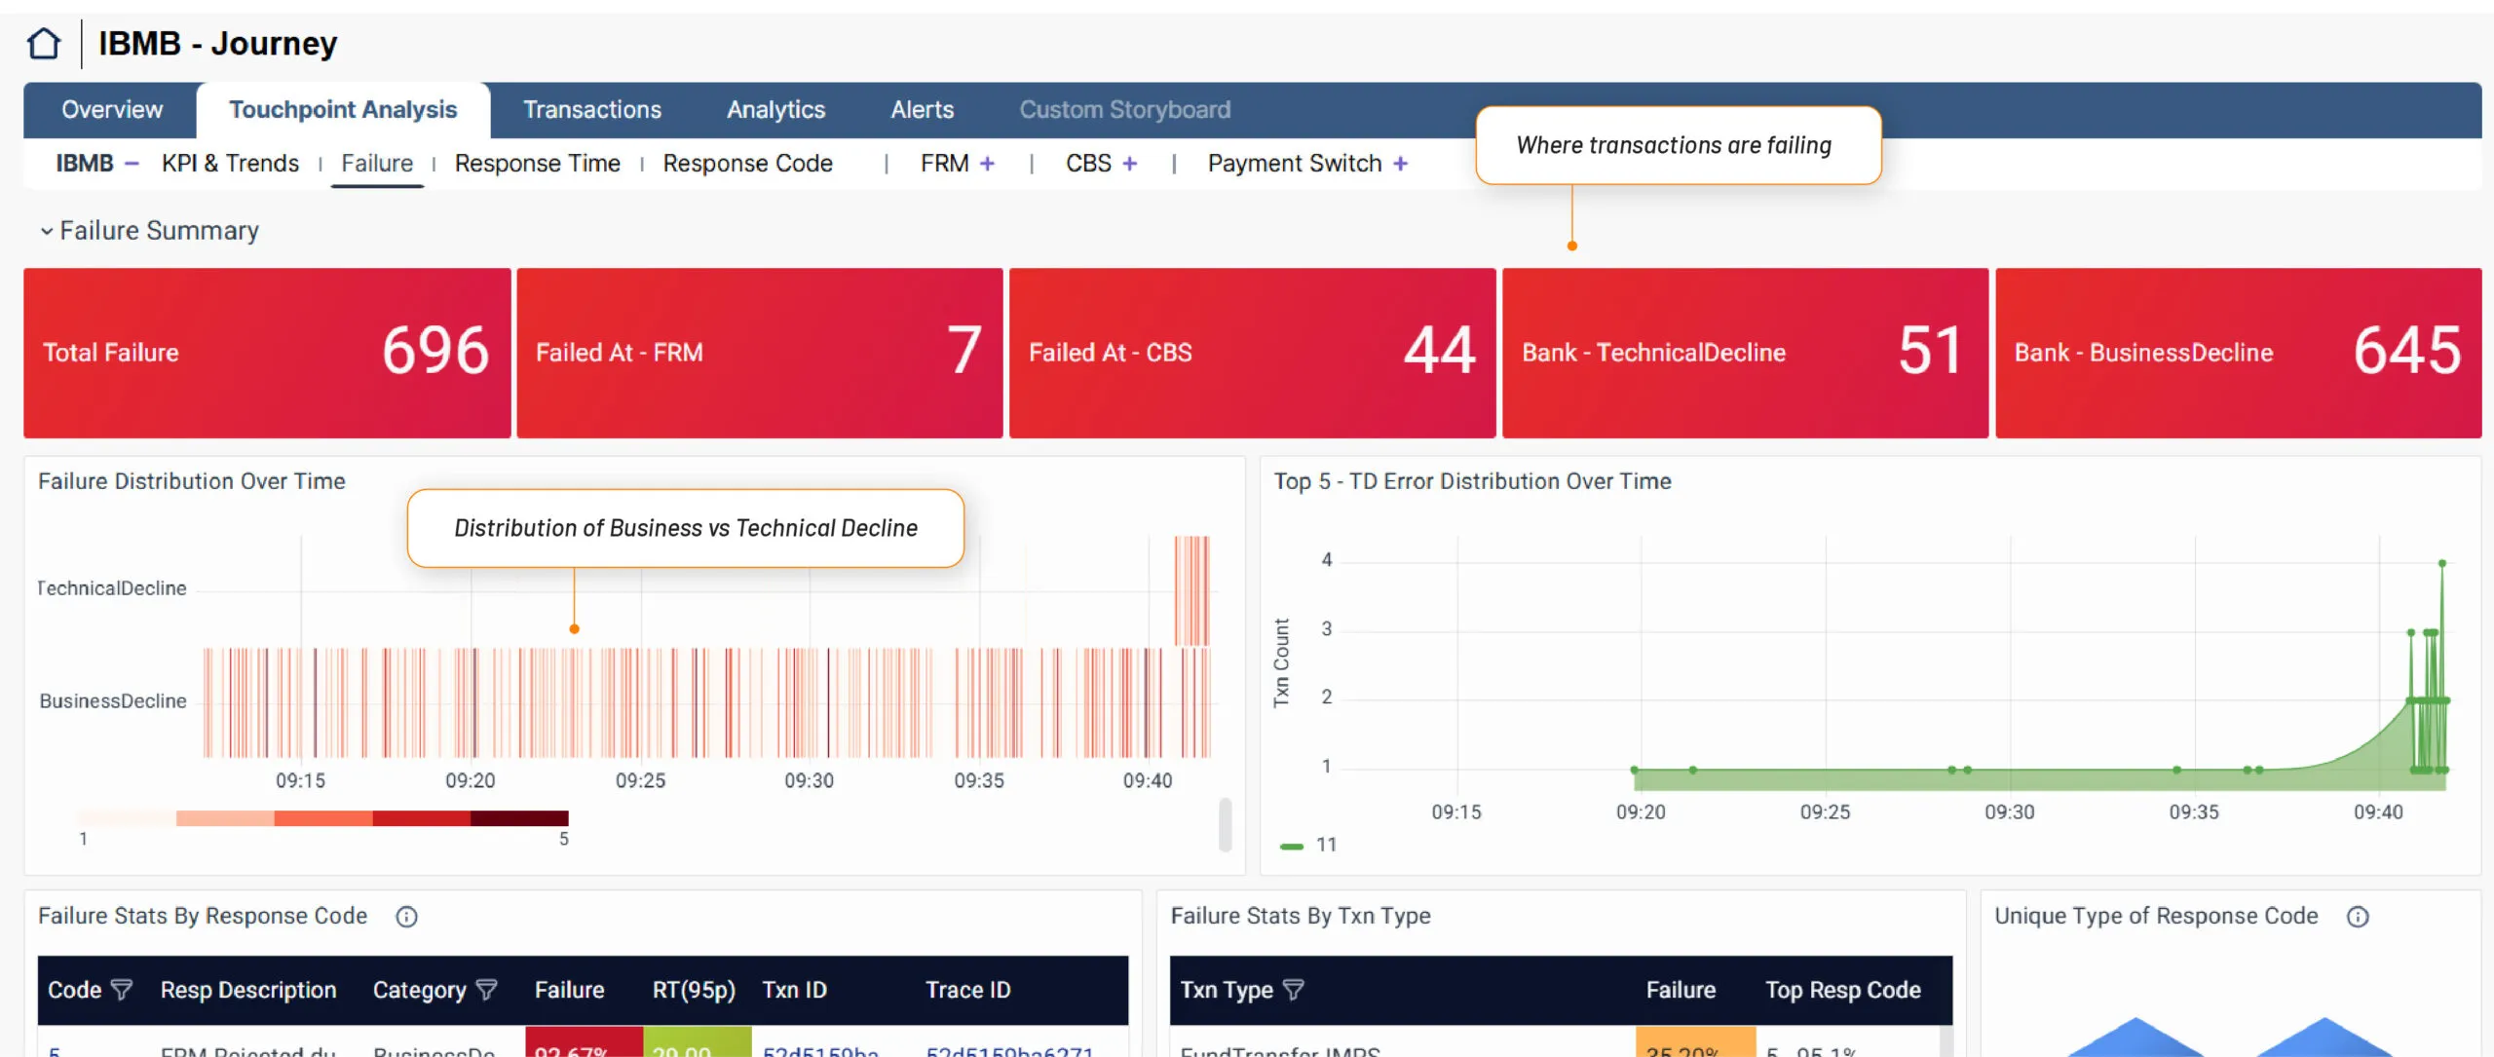This screenshot has width=2494, height=1057.
Task: Expand CBS section with plus icon
Action: click(x=1129, y=164)
